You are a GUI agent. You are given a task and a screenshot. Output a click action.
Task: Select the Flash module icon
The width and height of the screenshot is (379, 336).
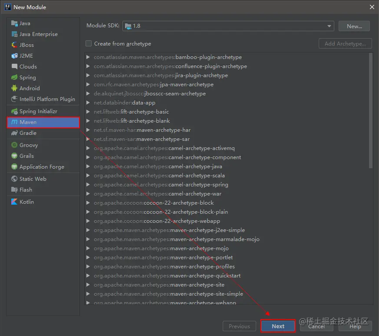pyautogui.click(x=14, y=190)
